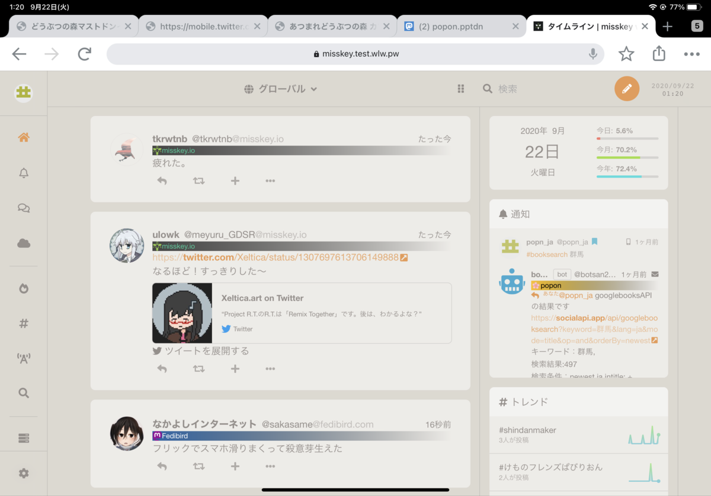711x496 pixels.
Task: Click the 今年 72.4% progress bar
Action: [627, 177]
